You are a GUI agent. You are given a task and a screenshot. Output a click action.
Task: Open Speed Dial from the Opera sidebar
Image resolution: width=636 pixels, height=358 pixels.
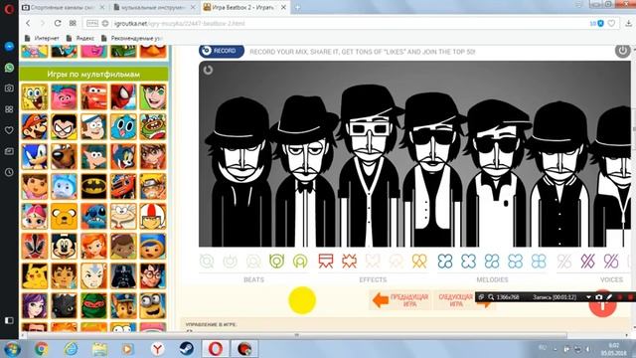tap(9, 109)
